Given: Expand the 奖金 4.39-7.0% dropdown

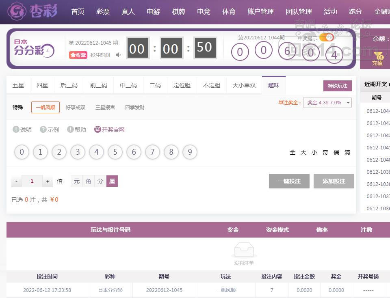Looking at the screenshot, I should pos(327,103).
